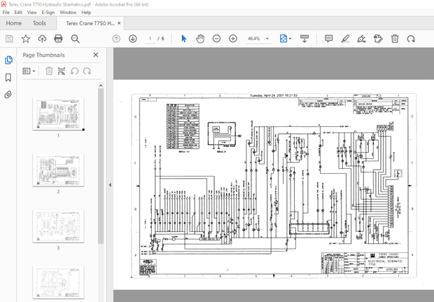Expand the page fit options arrow
434x302 pixels.
[x=290, y=39]
